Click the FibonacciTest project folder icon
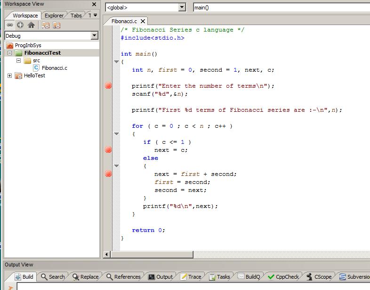The width and height of the screenshot is (370, 290). [19, 53]
